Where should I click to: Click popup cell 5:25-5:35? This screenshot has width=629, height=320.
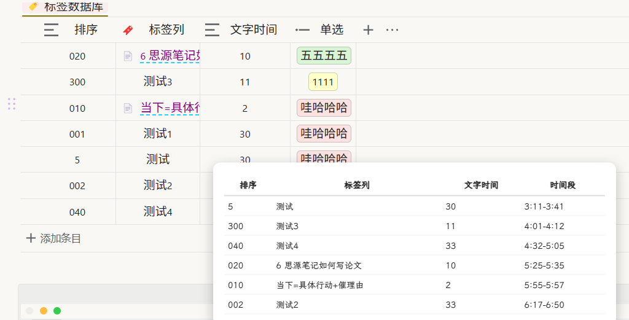point(544,265)
